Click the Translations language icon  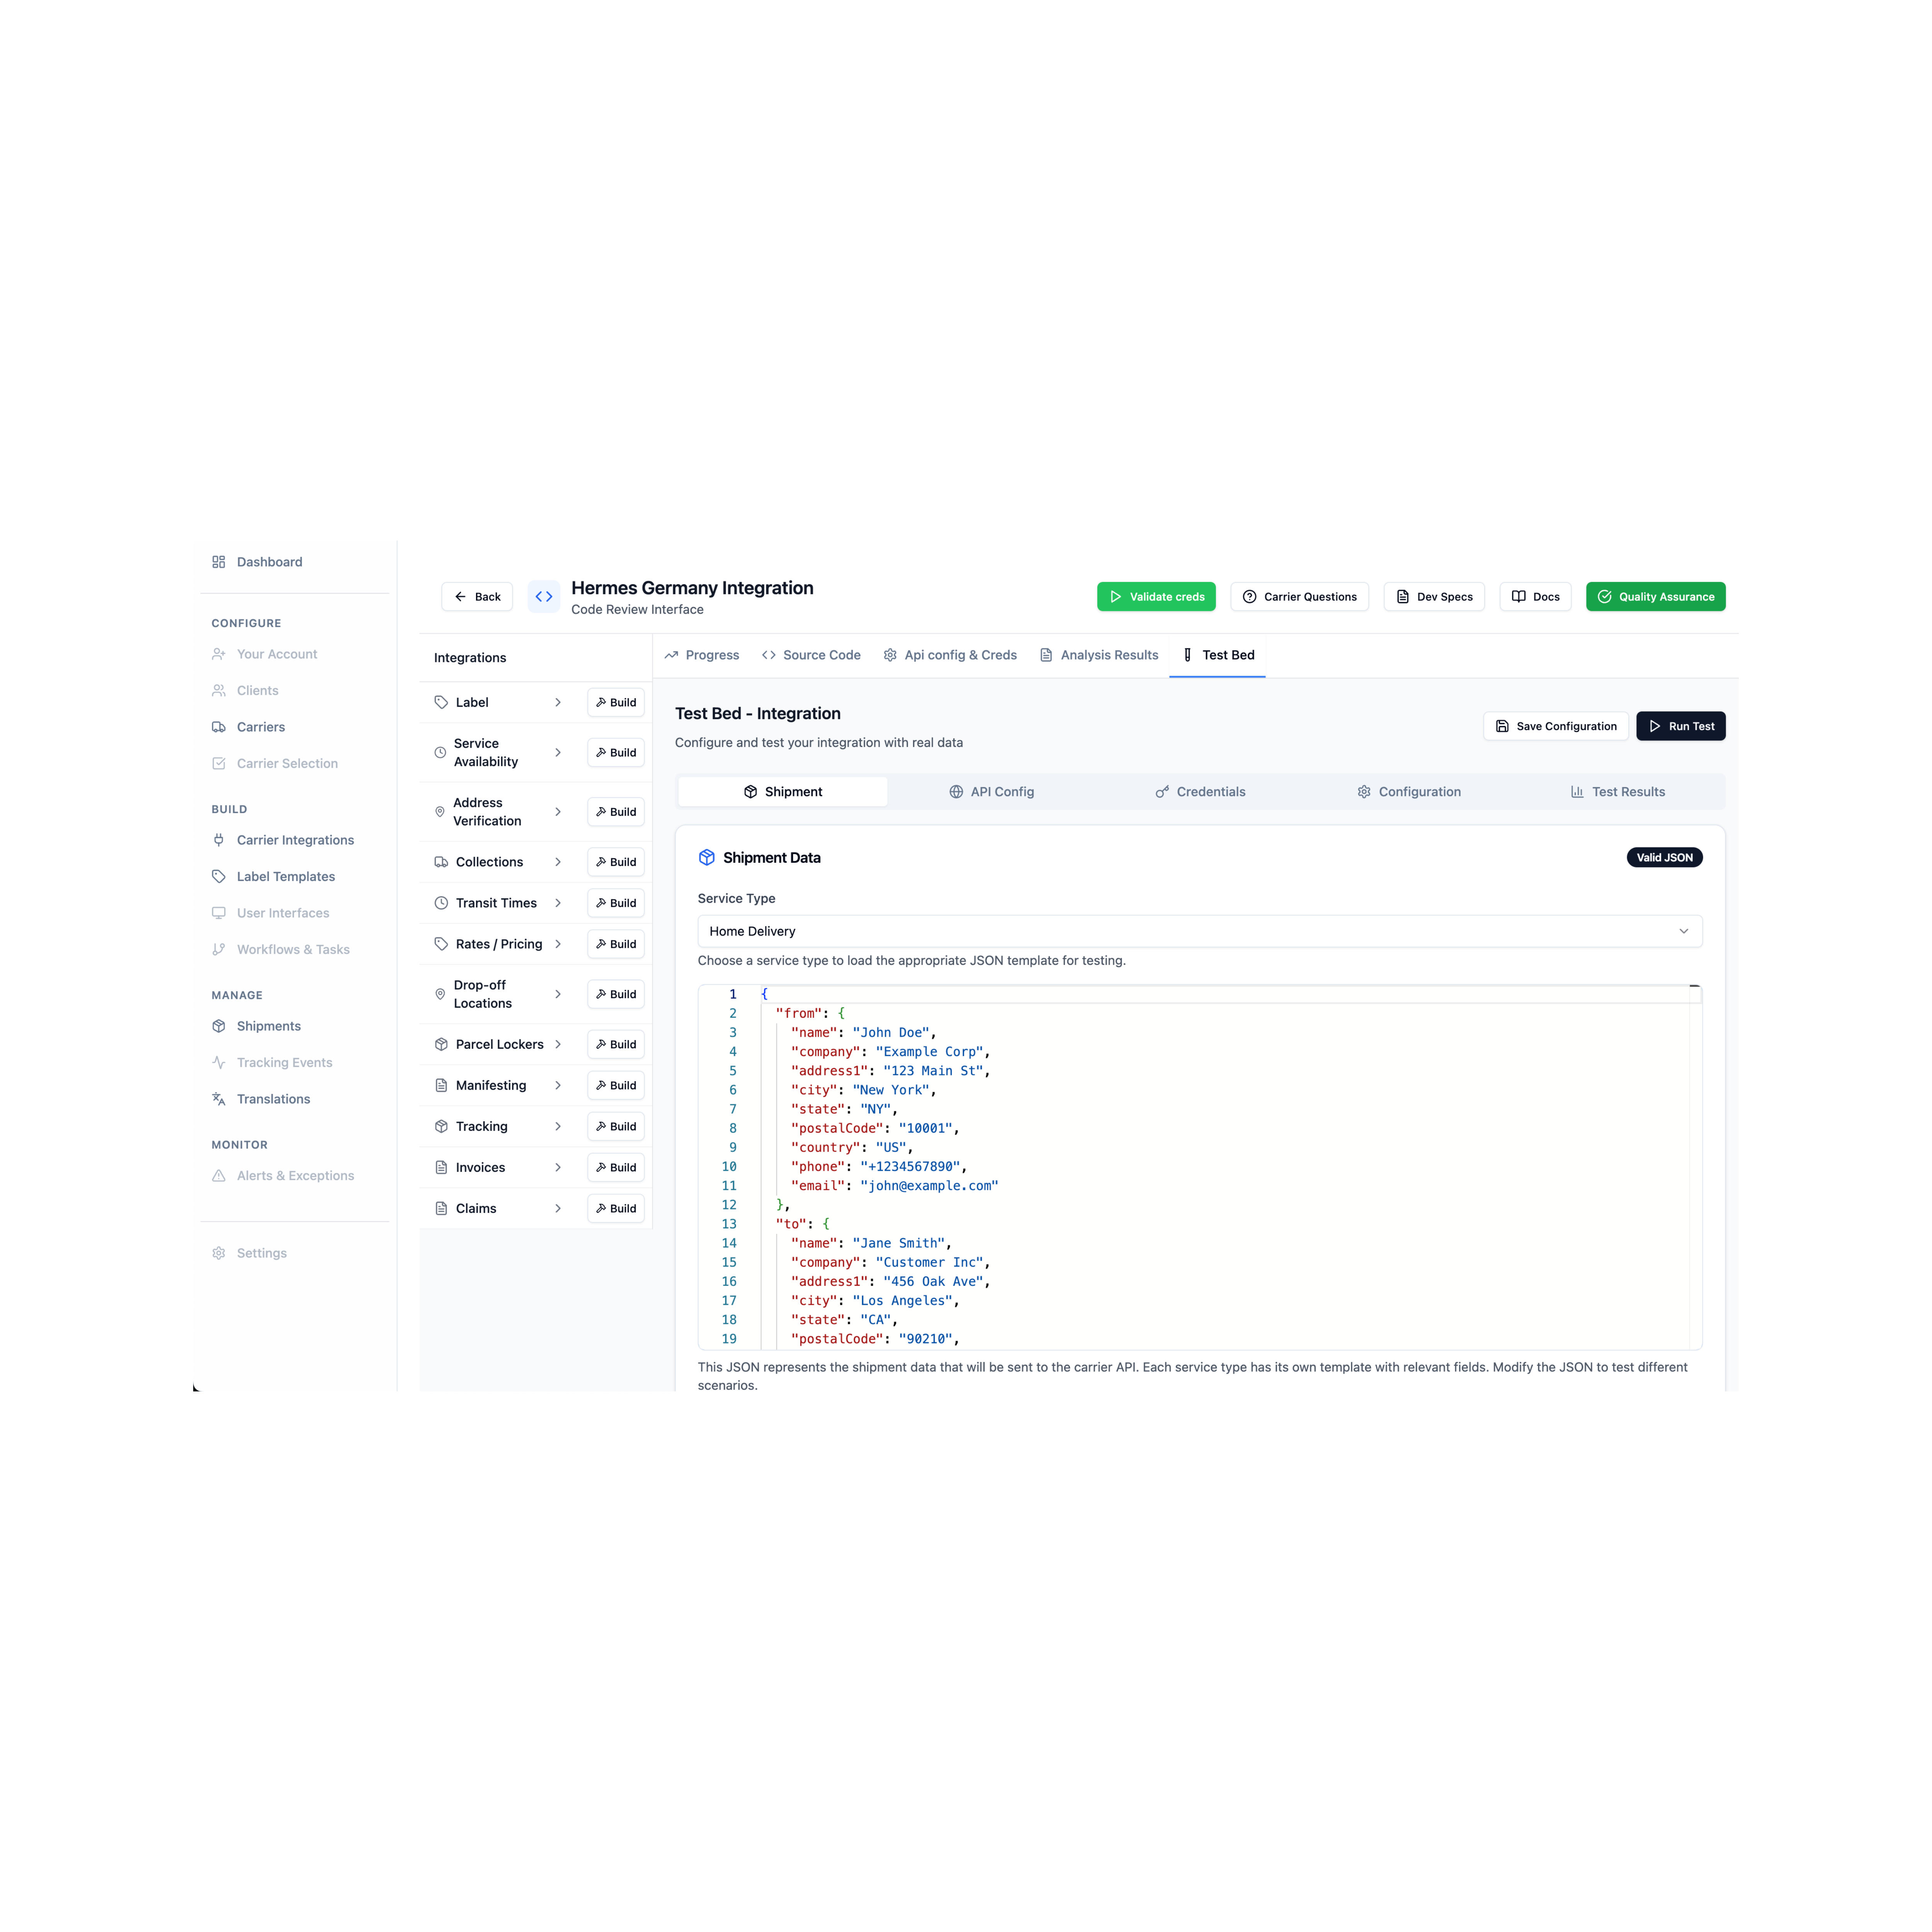219,1099
